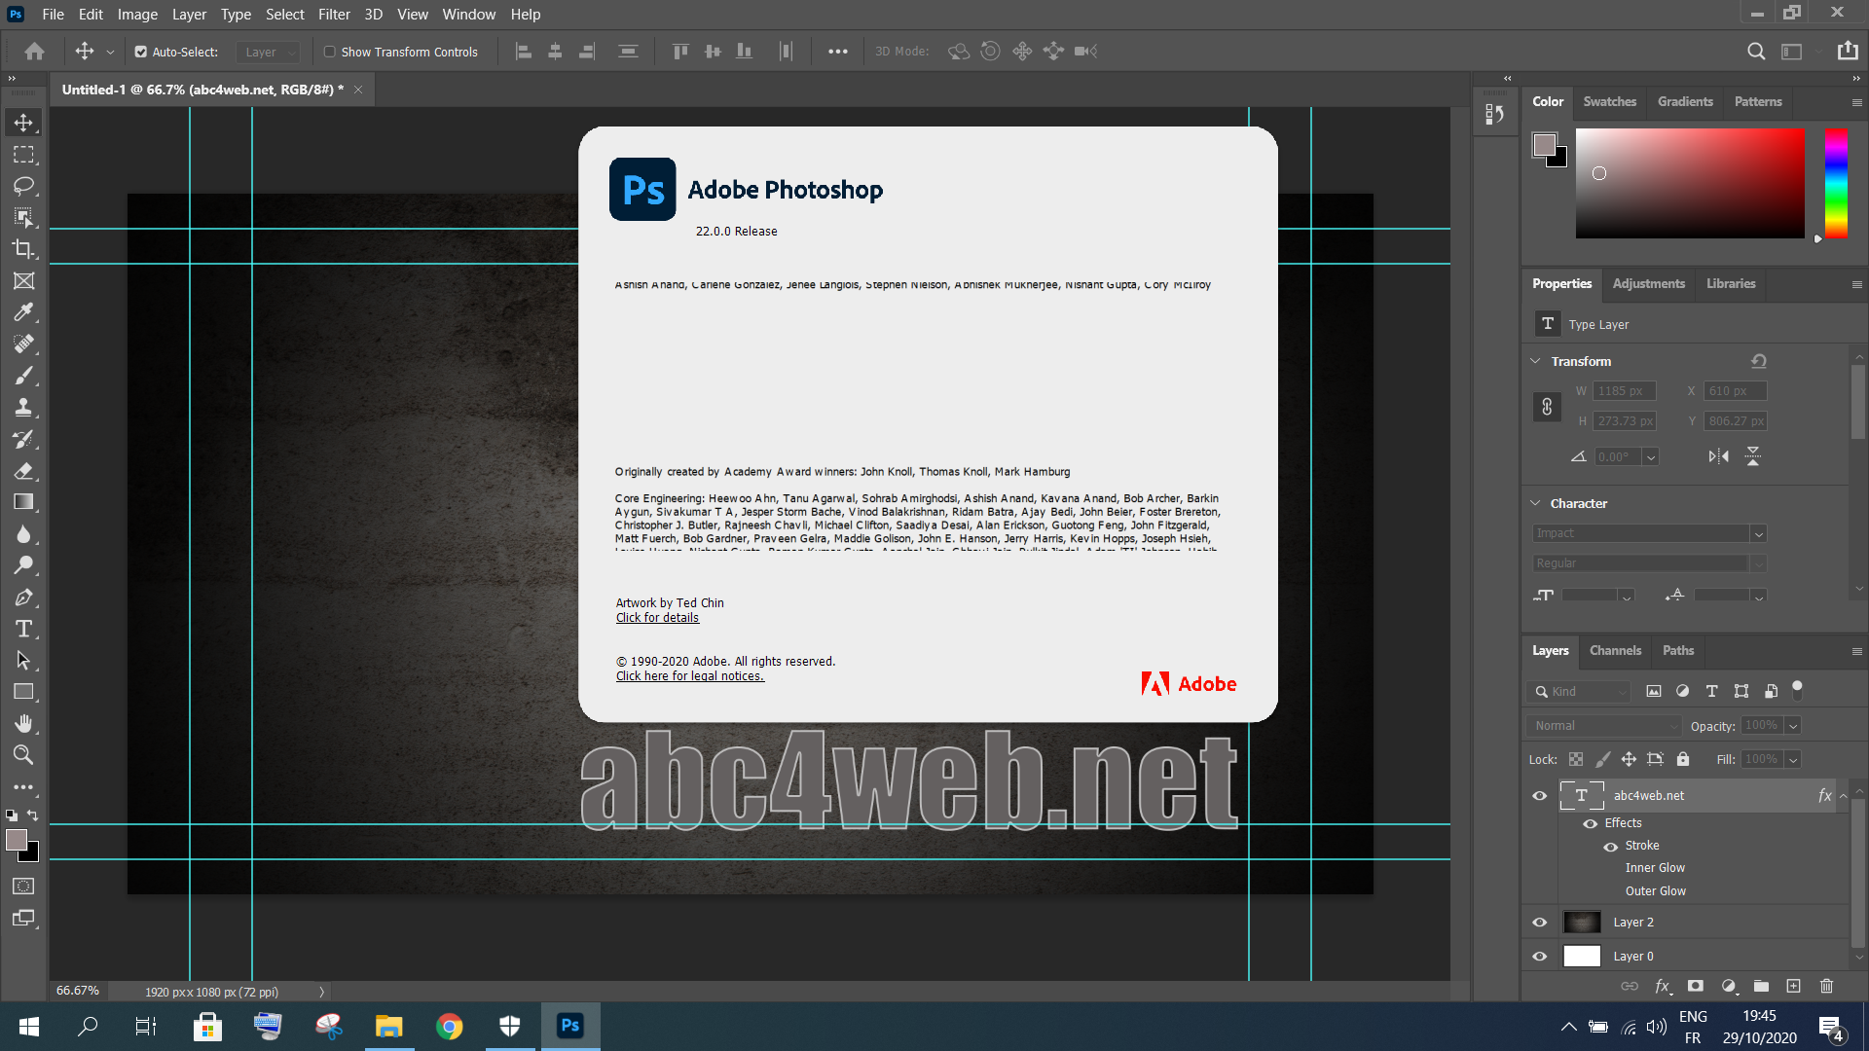Select the Frame tool
This screenshot has height=1051, width=1869.
[x=23, y=281]
